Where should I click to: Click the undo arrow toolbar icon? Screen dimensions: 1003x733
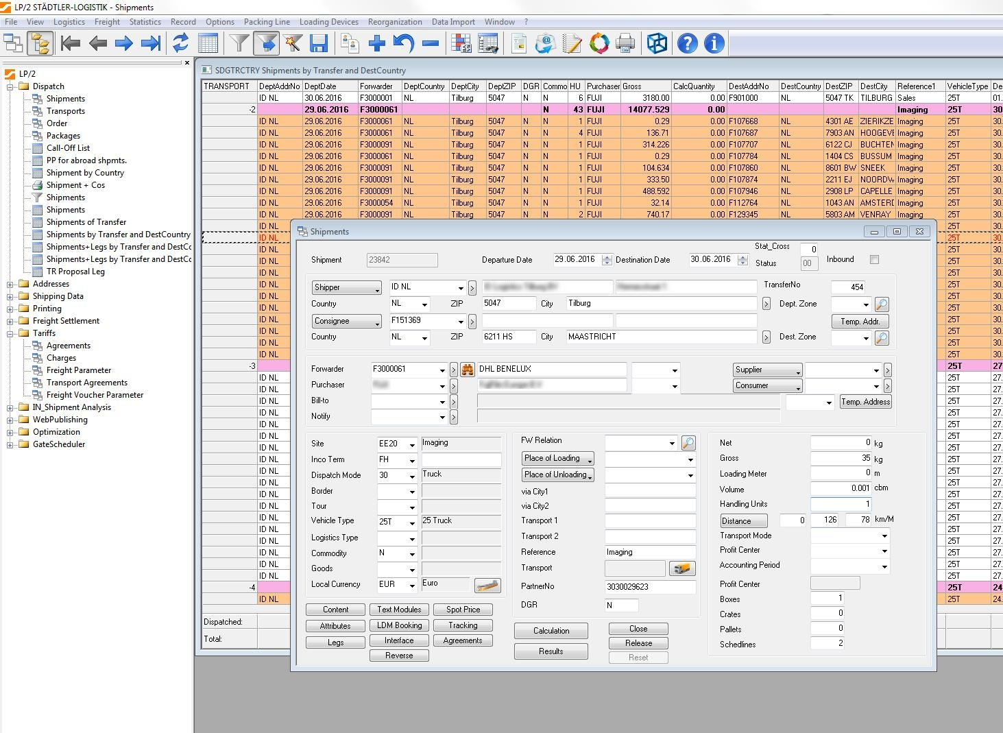click(403, 44)
